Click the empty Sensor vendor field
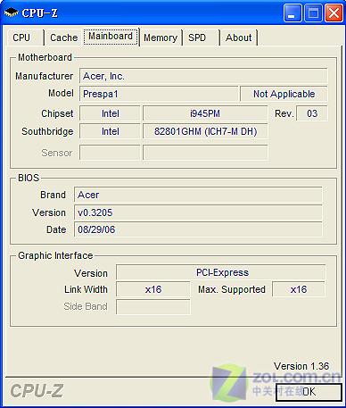 point(110,153)
